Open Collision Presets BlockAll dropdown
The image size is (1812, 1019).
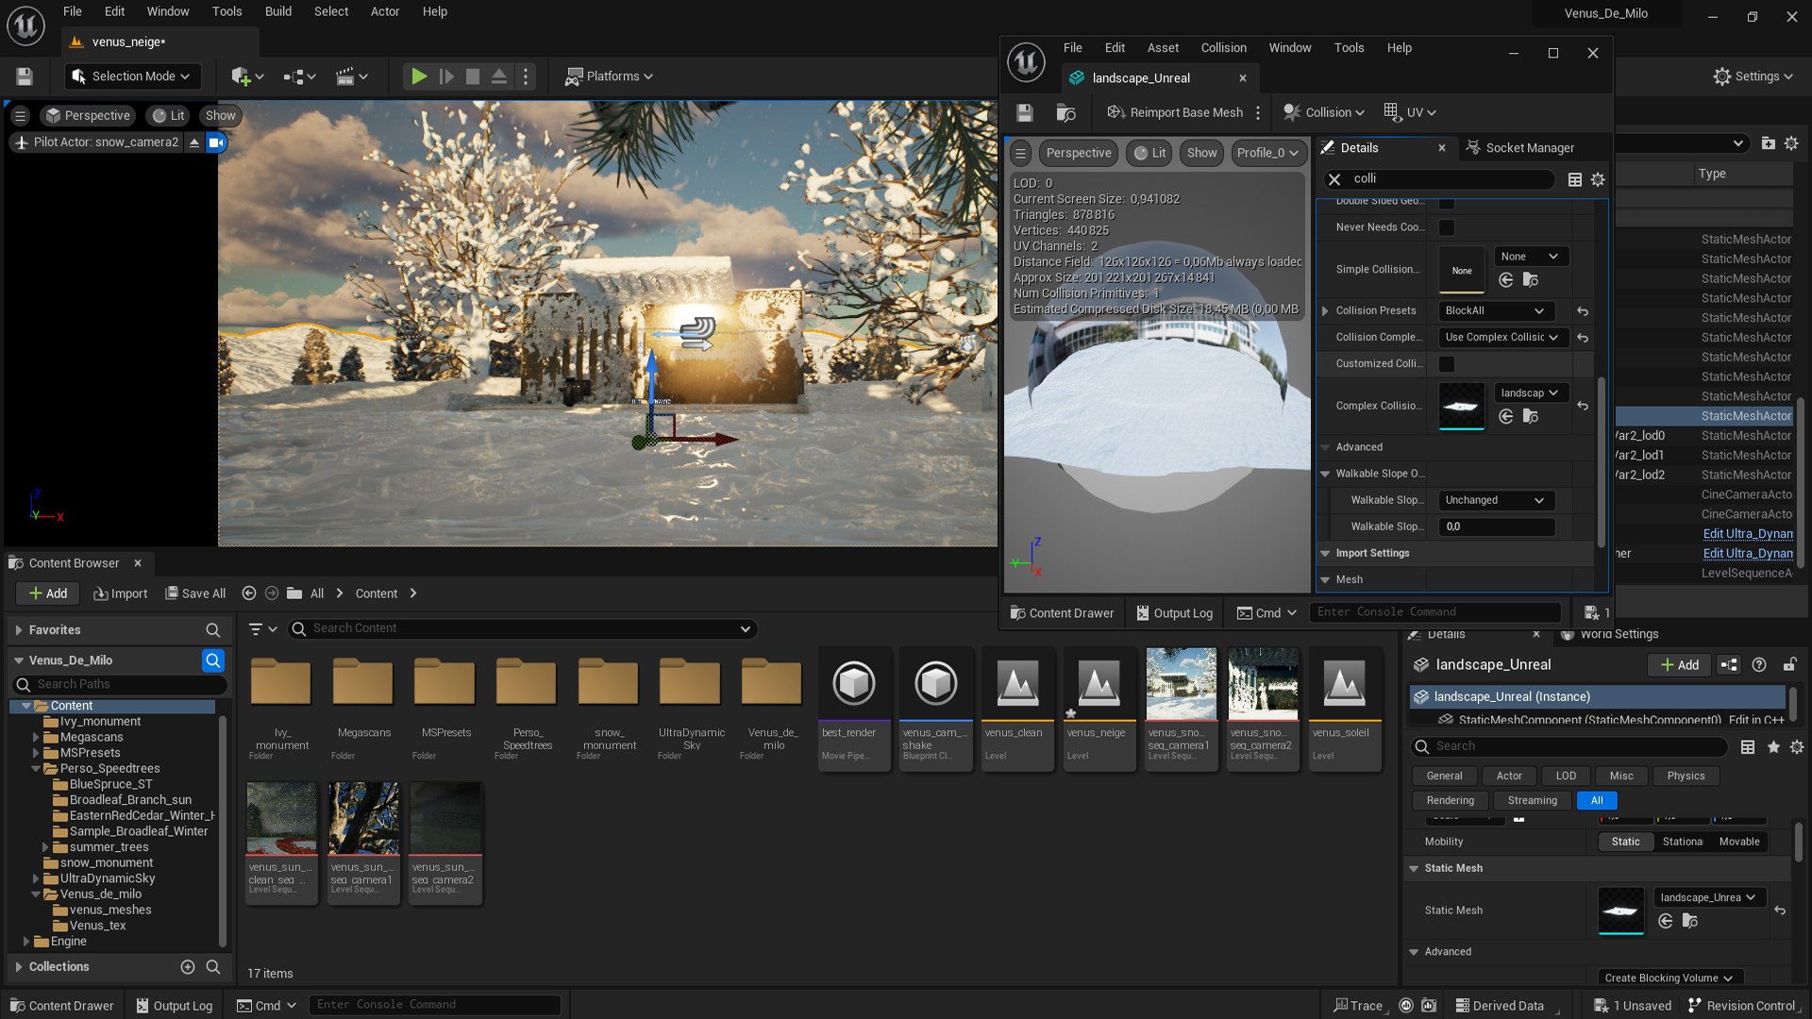tap(1495, 311)
